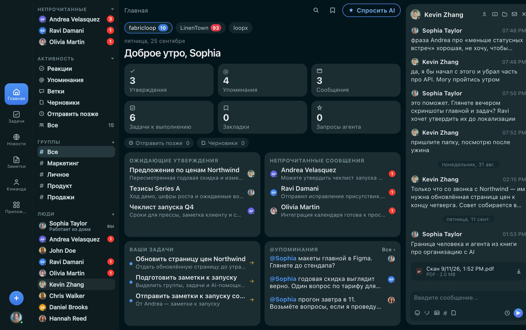Collapse the Непрочитанные section
Viewport: 526px width, 330px height.
112,9
